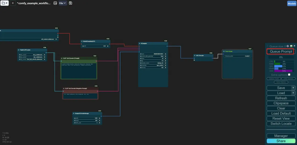This screenshot has height=145, width=297.
Task: Adjust the denoise value in KSampler
Action: tap(153, 68)
